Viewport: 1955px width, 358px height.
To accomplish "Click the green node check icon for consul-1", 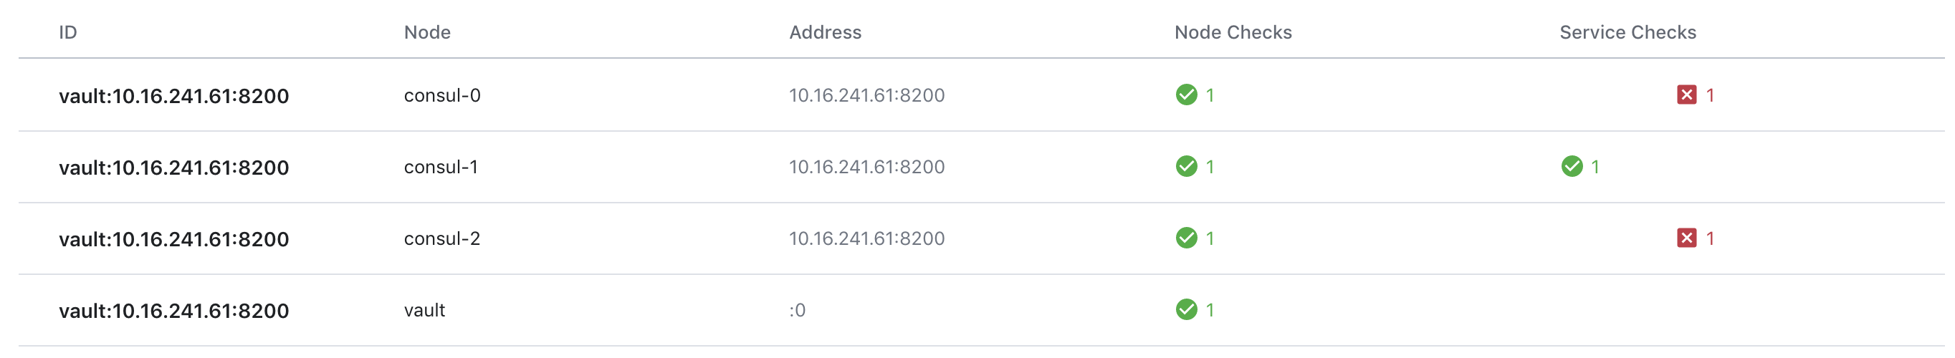I will pyautogui.click(x=1186, y=166).
